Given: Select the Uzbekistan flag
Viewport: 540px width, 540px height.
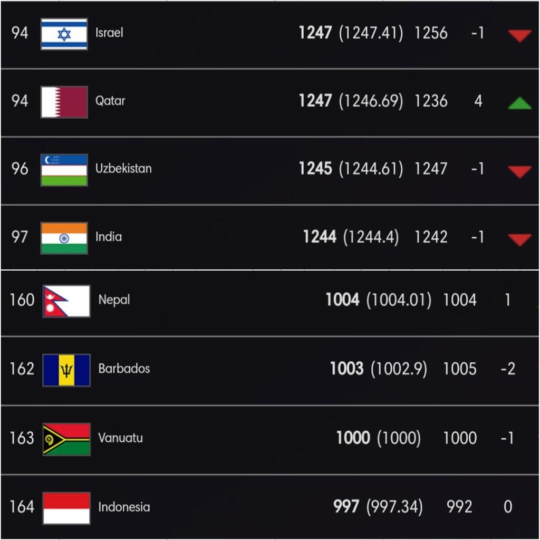Looking at the screenshot, I should [x=64, y=170].
